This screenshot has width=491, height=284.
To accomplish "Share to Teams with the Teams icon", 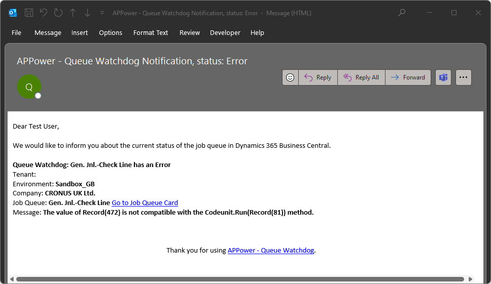I will 443,77.
